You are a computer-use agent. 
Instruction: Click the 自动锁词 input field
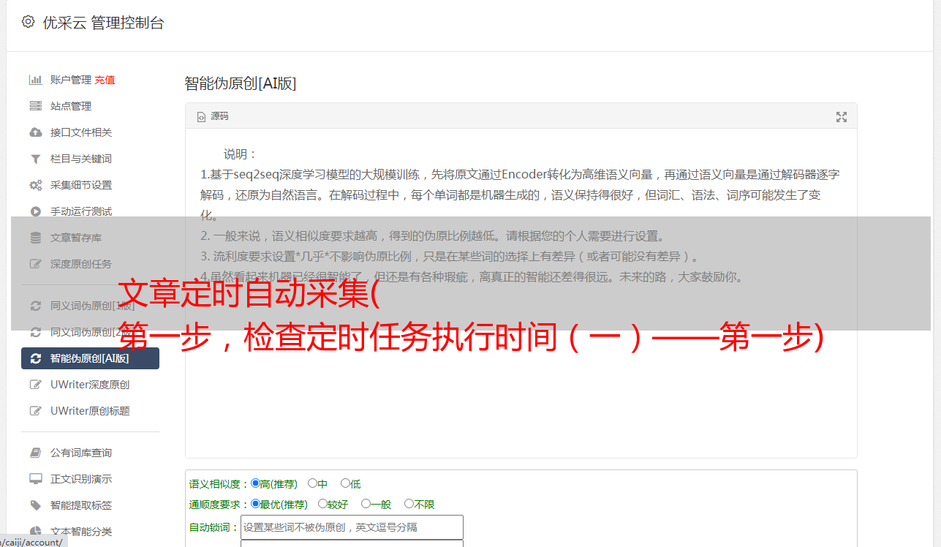[x=352, y=527]
